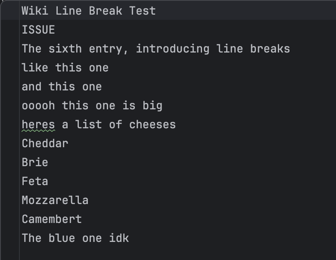Place cursor on "like this one" line
Viewport: 336px width, 260px height.
(65, 68)
